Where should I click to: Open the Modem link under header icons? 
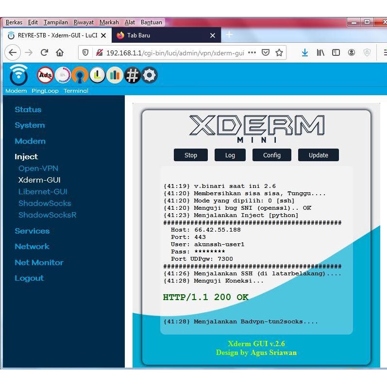click(16, 91)
